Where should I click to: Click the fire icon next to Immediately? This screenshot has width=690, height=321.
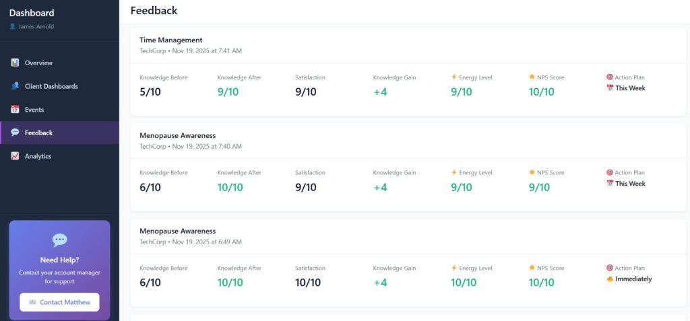pos(609,279)
